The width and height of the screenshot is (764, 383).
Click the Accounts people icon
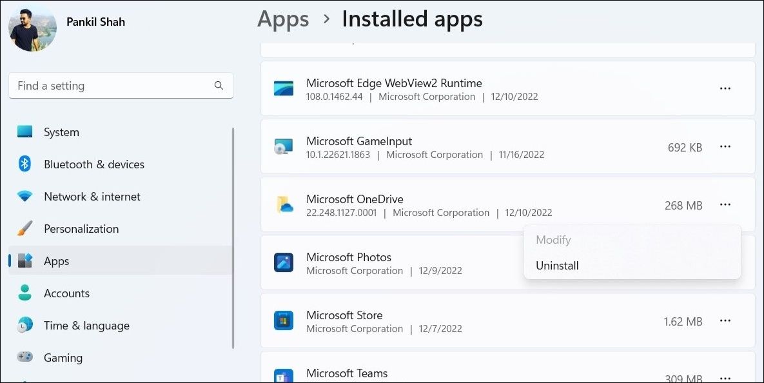(24, 293)
